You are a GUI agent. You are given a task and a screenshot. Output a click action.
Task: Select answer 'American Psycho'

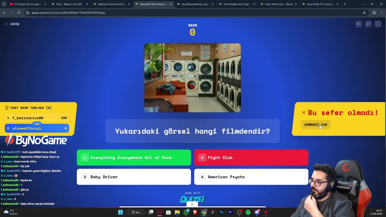click(251, 177)
